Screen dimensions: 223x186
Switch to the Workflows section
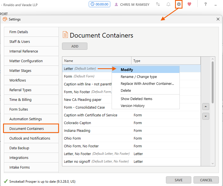(31, 80)
